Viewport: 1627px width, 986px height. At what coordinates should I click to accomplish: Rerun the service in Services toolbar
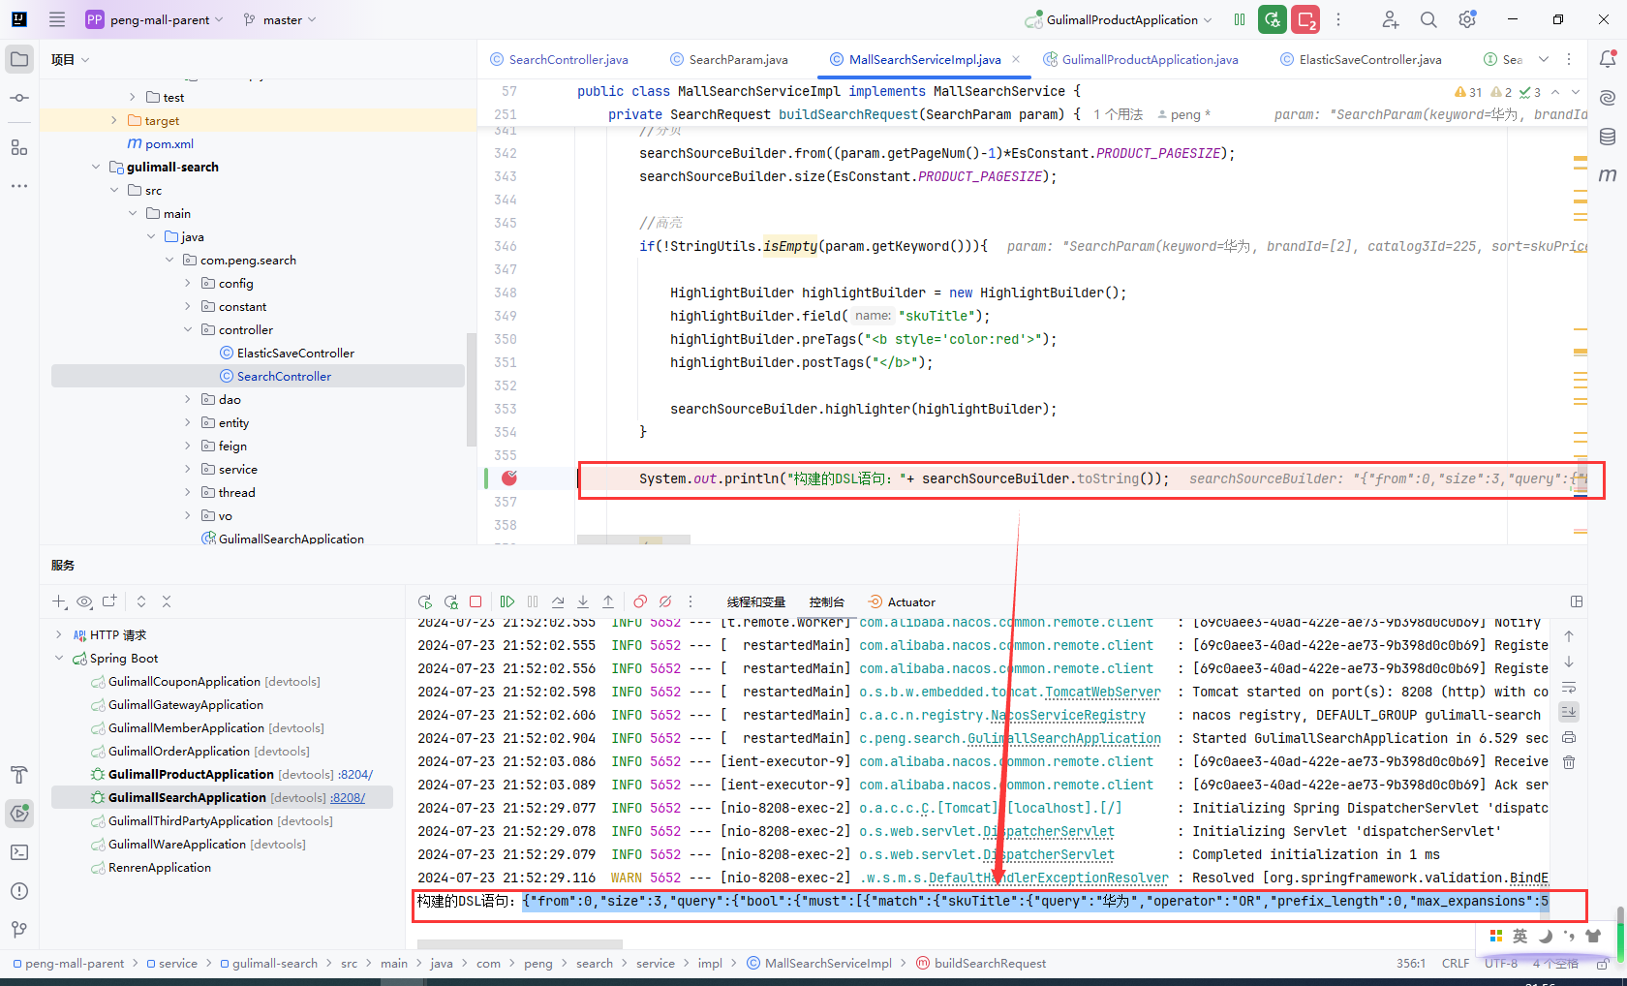[x=424, y=601]
